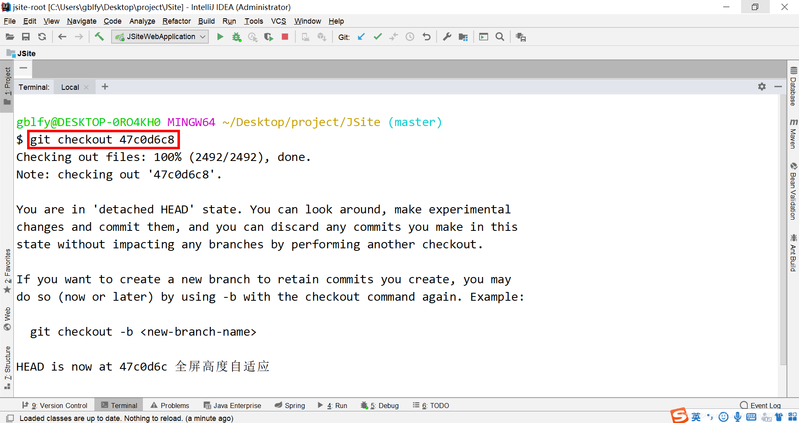Click the Git Rollback revert icon

pyautogui.click(x=426, y=37)
